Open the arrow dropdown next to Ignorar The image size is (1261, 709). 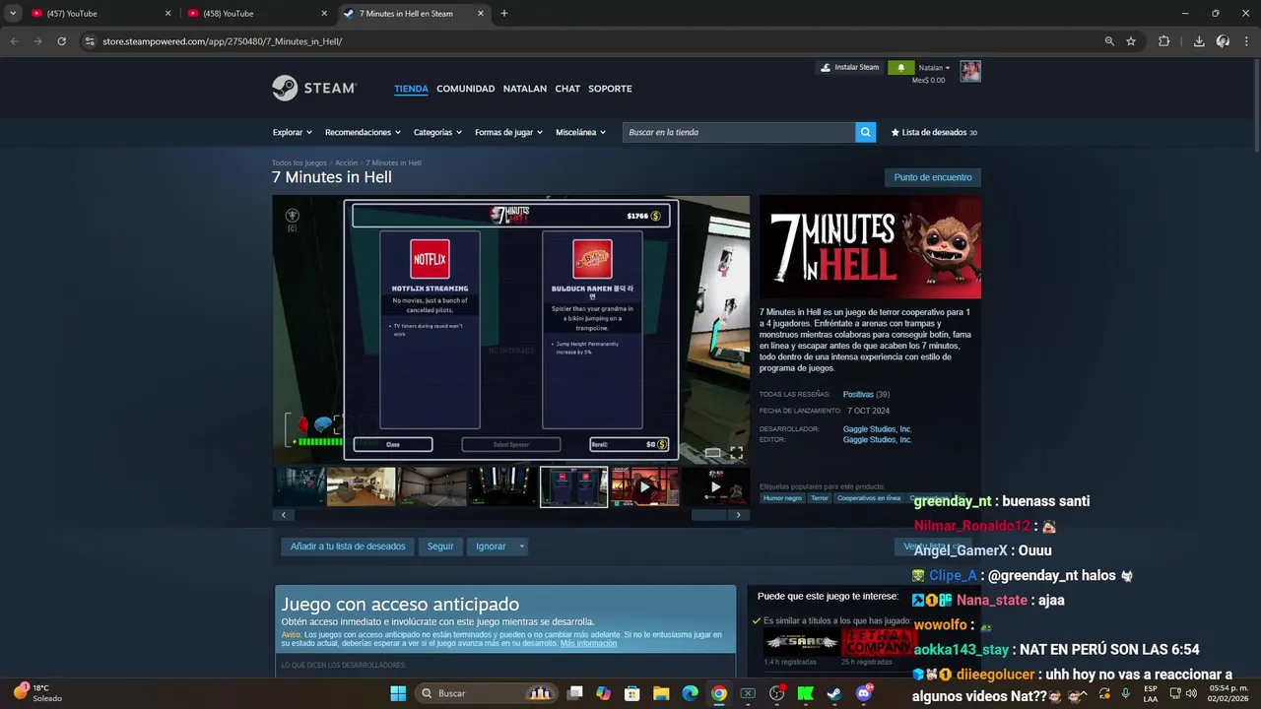click(x=522, y=547)
